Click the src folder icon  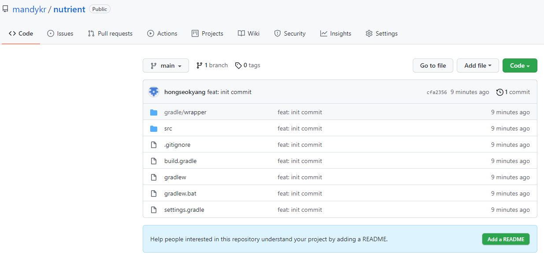[154, 129]
